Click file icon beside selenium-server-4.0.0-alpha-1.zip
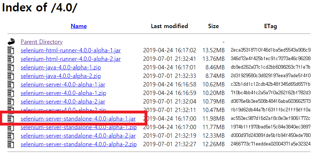 click(x=11, y=93)
